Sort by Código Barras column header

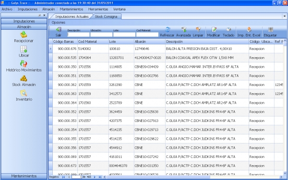coord(65,42)
